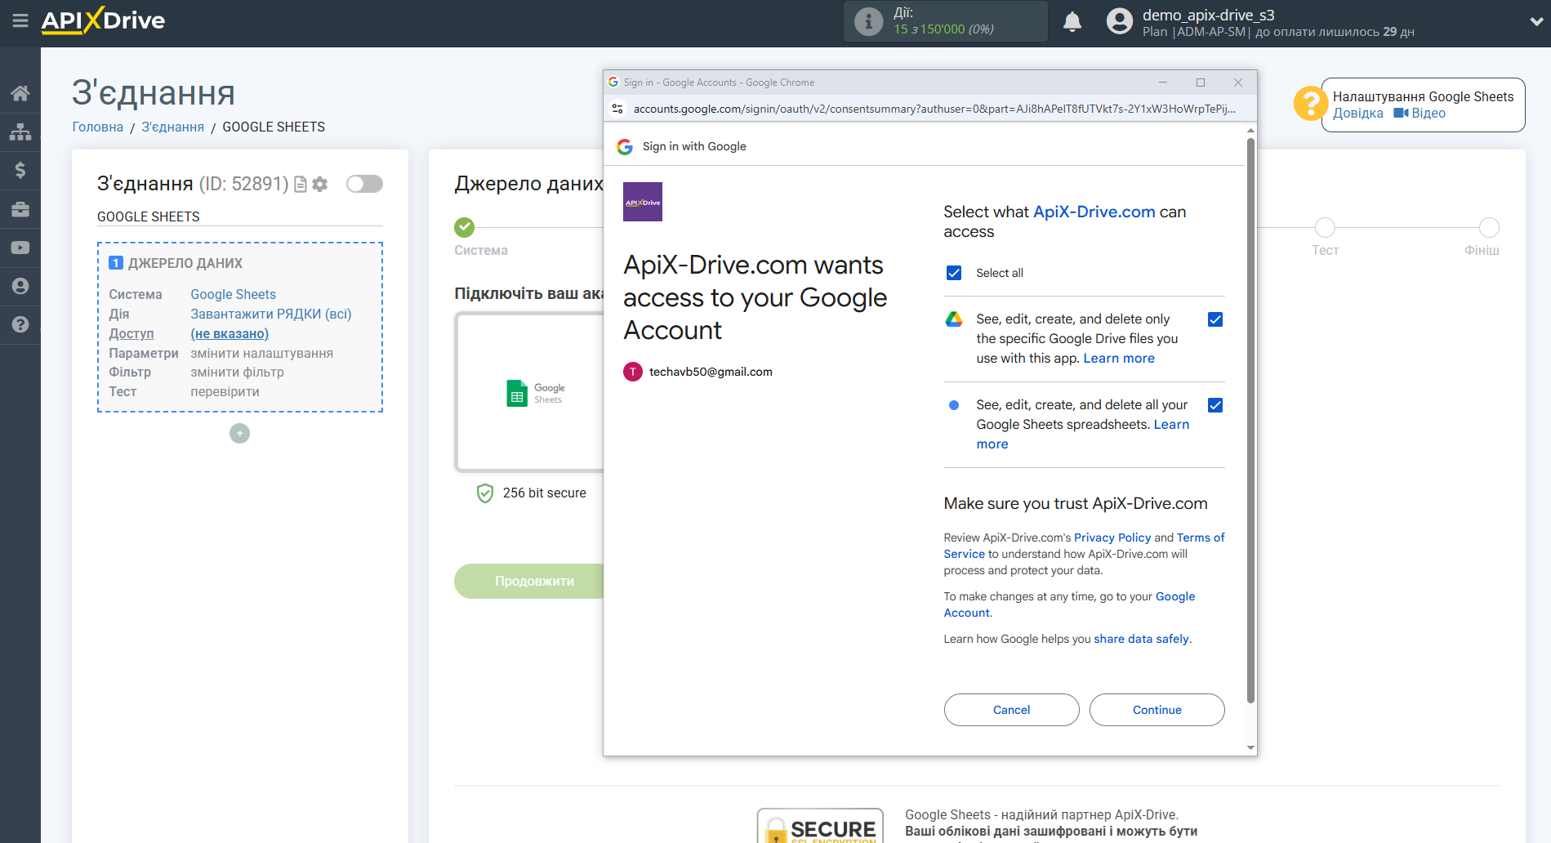
Task: Open the hamburger menu at top left
Action: (x=20, y=22)
